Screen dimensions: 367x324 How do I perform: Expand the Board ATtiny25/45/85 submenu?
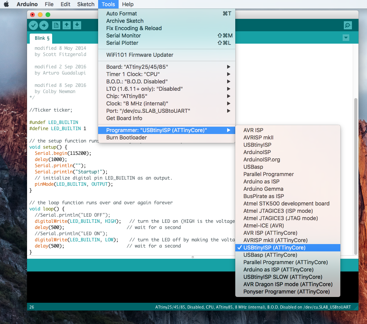tap(167, 67)
